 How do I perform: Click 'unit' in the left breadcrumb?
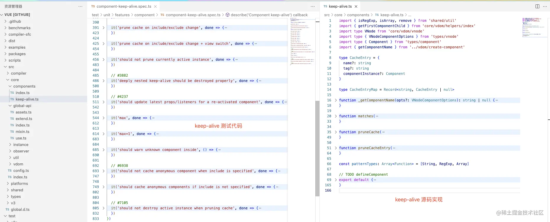click(107, 15)
